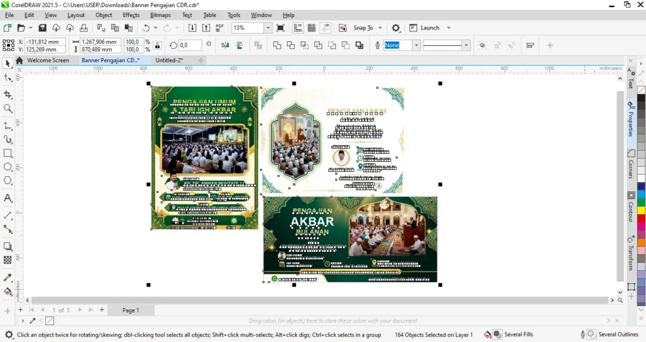This screenshot has height=342, width=646.
Task: Select the Parallel Dimension tool
Action: click(8, 215)
